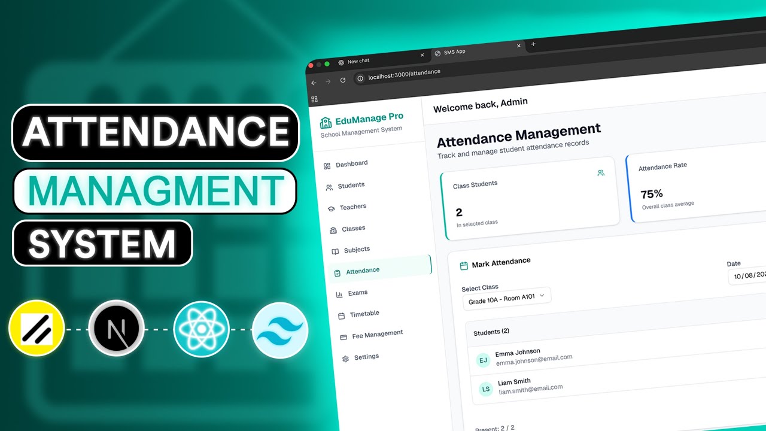This screenshot has width=766, height=431.
Task: Click liam.smith@email.com text
Action: [530, 389]
